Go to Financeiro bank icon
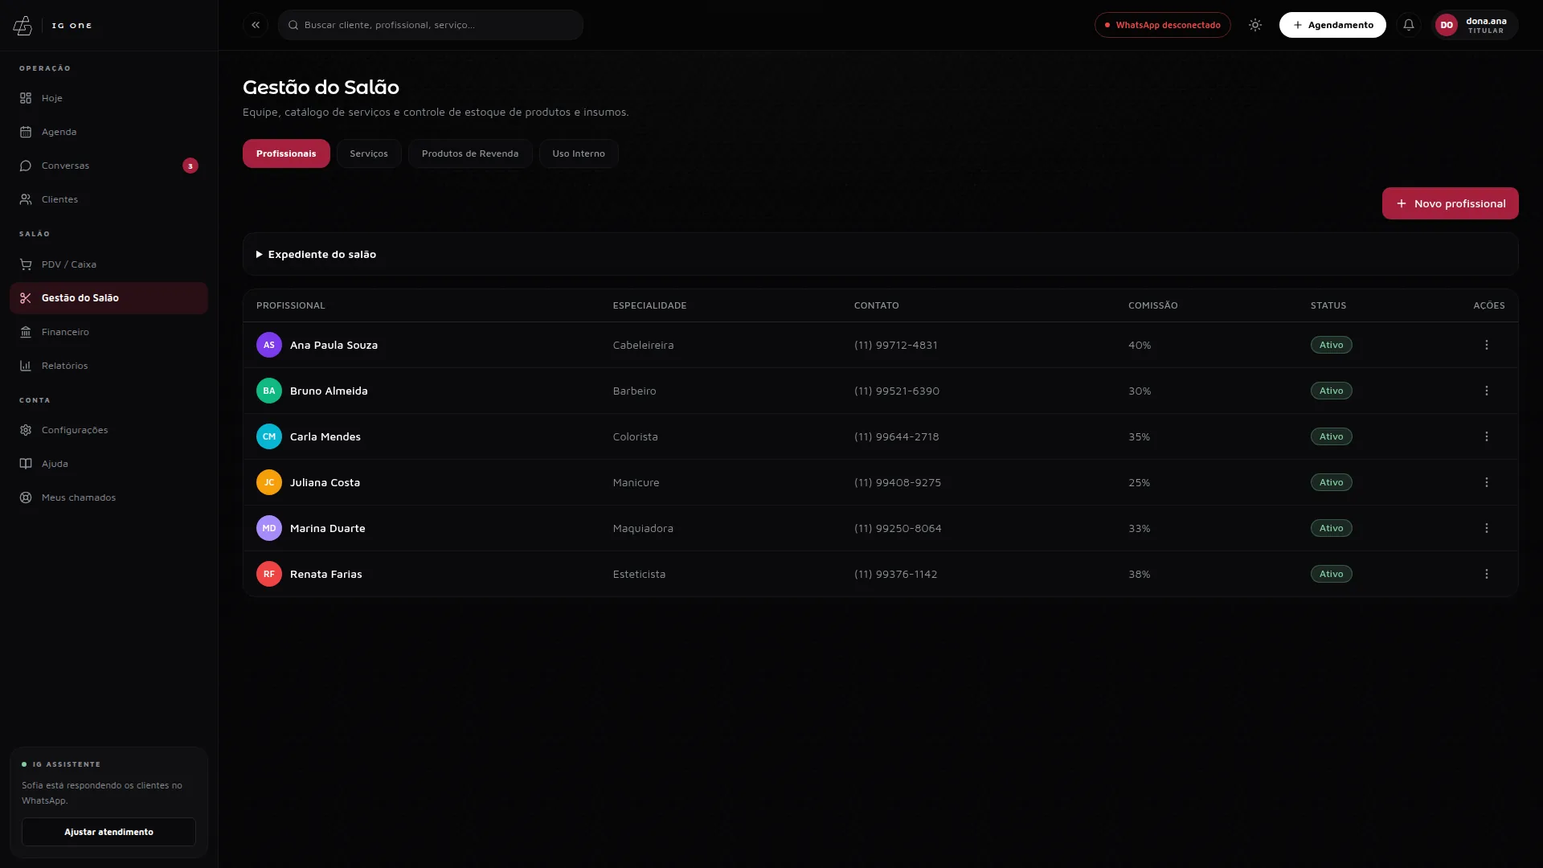Image resolution: width=1543 pixels, height=868 pixels. pos(26,332)
